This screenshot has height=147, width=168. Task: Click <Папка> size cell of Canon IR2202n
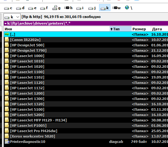[140, 40]
